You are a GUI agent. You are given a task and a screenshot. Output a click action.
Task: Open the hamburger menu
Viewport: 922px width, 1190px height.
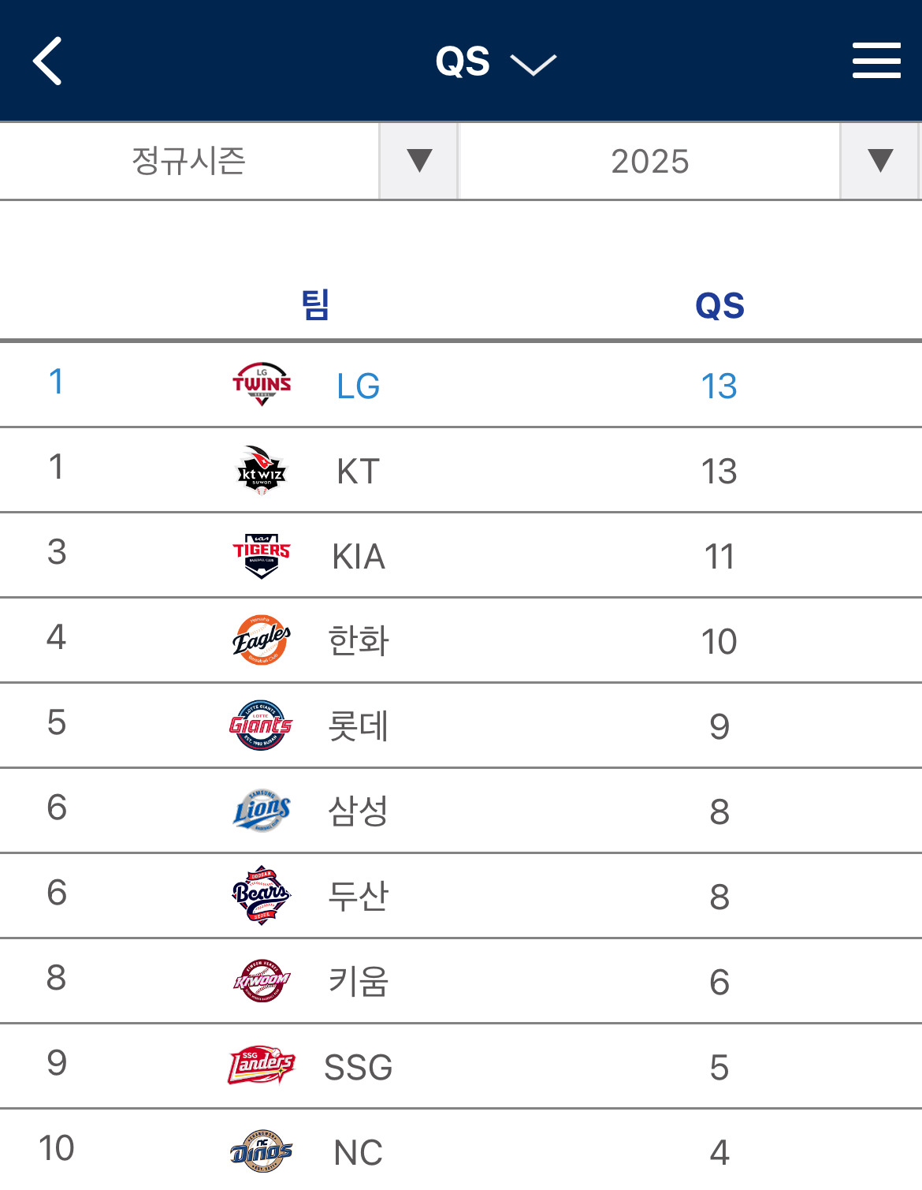pos(876,61)
